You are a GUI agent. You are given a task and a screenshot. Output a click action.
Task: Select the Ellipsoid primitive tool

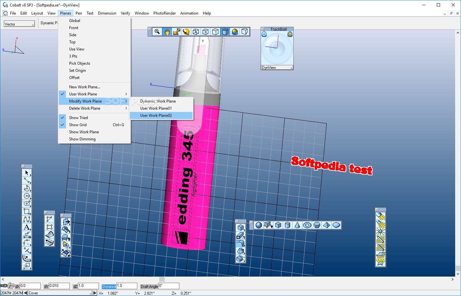(336, 225)
